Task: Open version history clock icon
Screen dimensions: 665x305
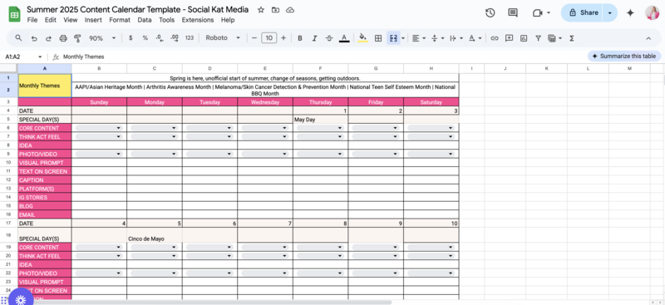Action: [490, 12]
